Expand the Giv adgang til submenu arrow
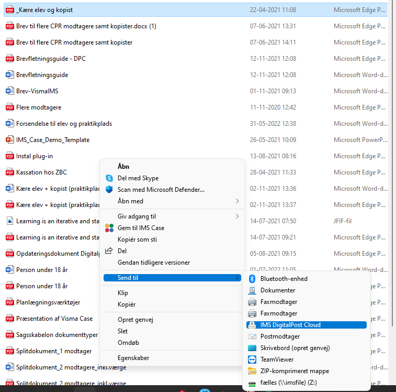This screenshot has height=392, width=396. pyautogui.click(x=237, y=216)
